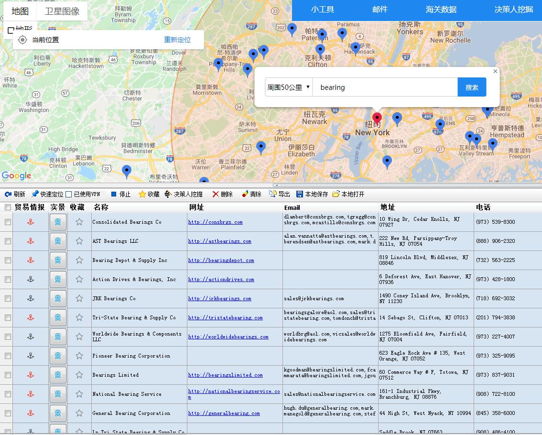The image size is (542, 435).
Task: Open the 小工具 tab
Action: [323, 10]
